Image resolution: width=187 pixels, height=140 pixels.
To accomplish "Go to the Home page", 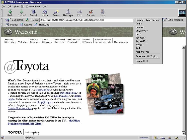I will (x=45, y=13).
